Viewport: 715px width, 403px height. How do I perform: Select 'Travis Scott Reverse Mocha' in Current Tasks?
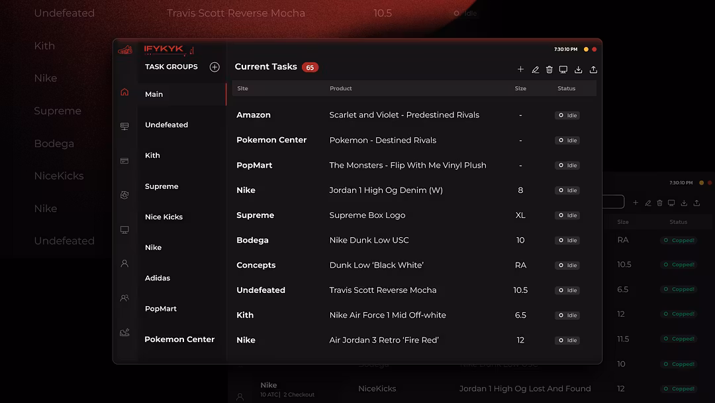coord(383,290)
